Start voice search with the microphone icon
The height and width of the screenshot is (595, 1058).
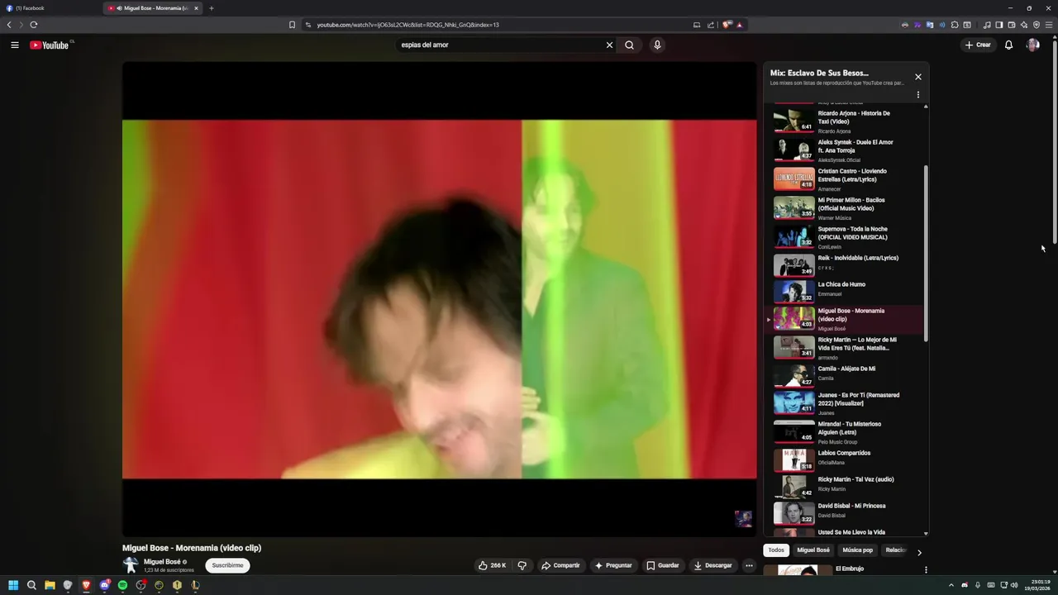pos(657,45)
